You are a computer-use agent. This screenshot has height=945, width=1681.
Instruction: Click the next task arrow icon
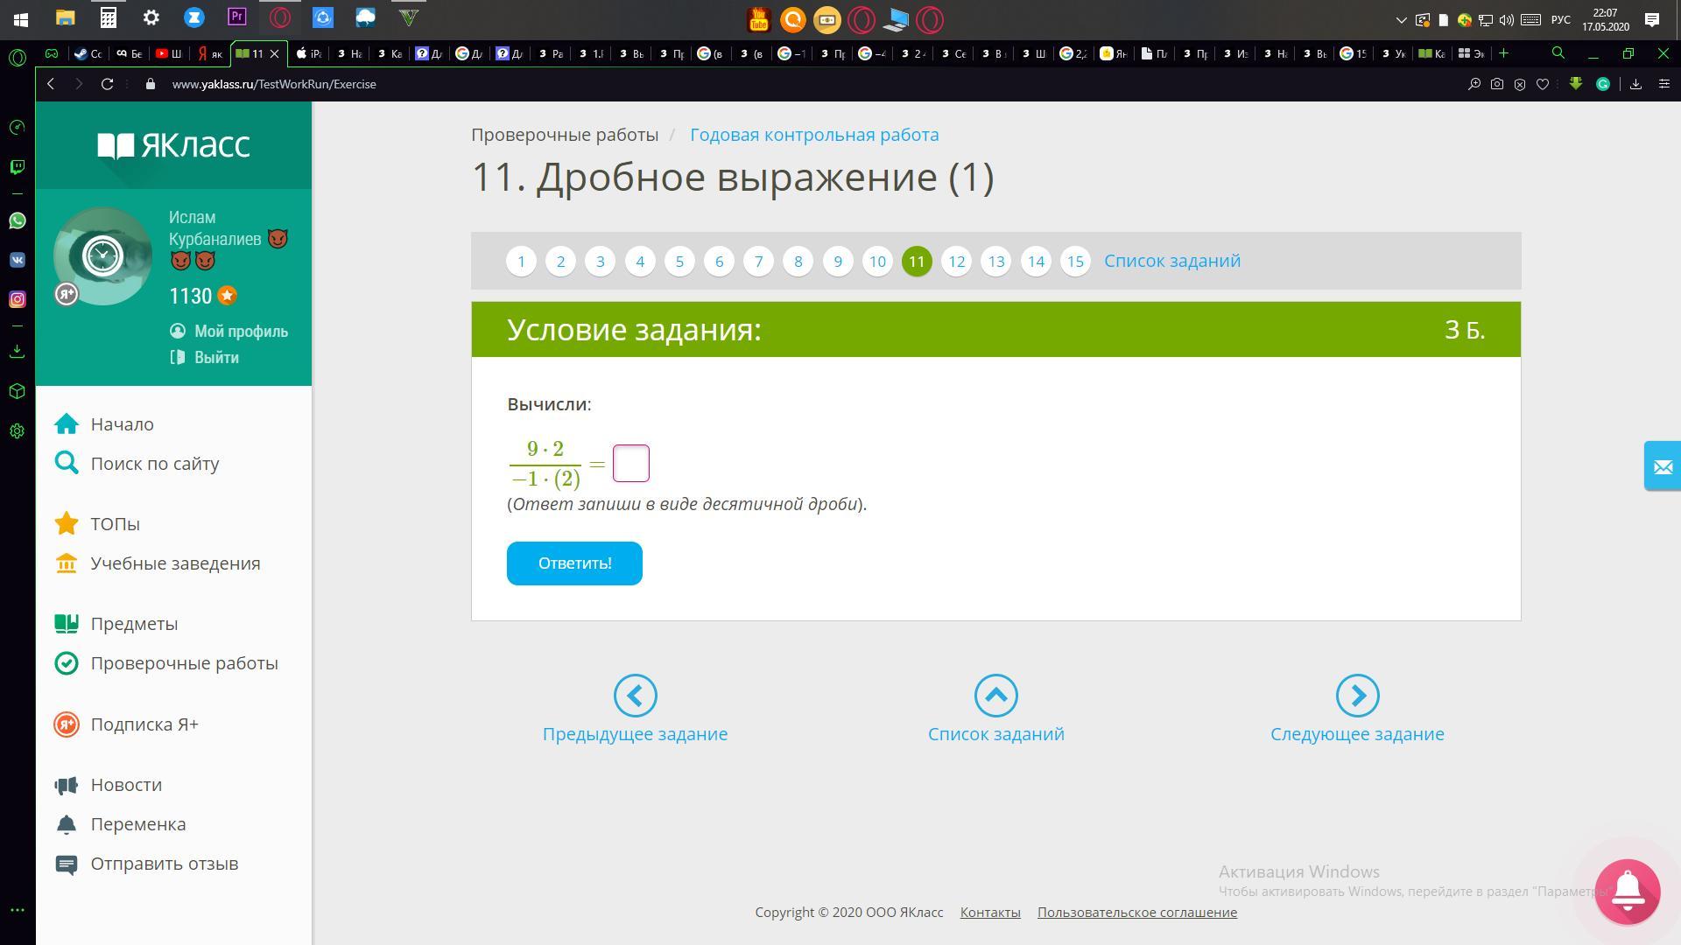pyautogui.click(x=1357, y=696)
